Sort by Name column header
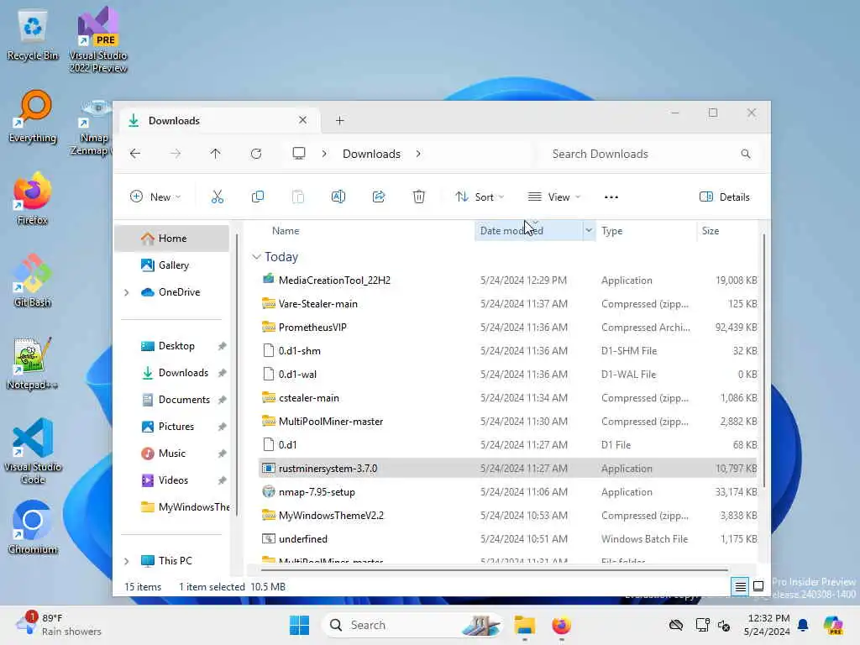The image size is (860, 645). pos(286,231)
